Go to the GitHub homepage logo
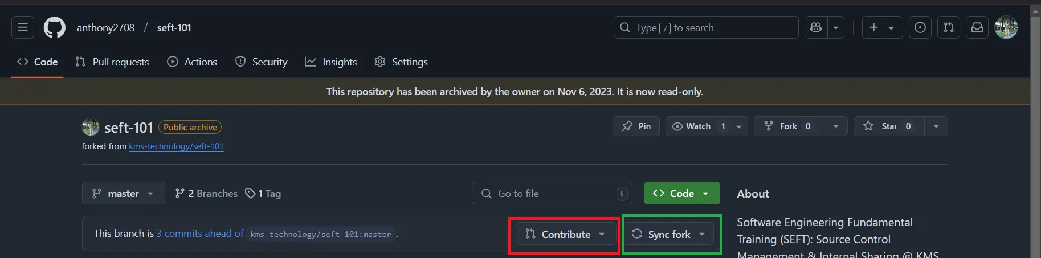The width and height of the screenshot is (1041, 258). [55, 27]
